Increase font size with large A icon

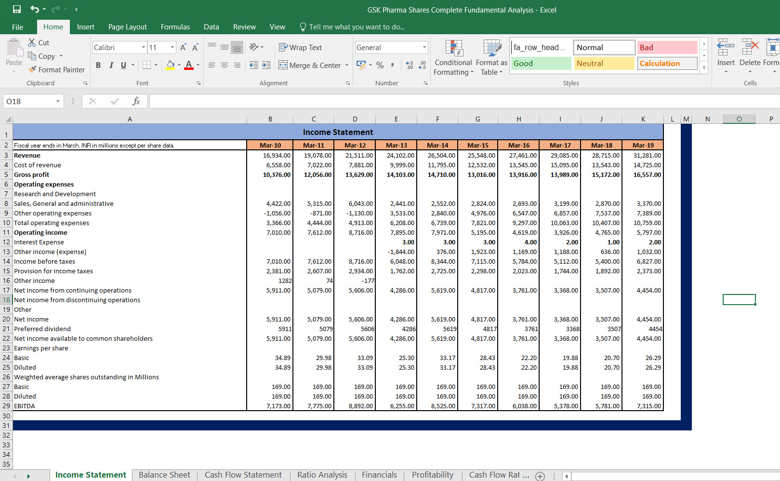183,47
